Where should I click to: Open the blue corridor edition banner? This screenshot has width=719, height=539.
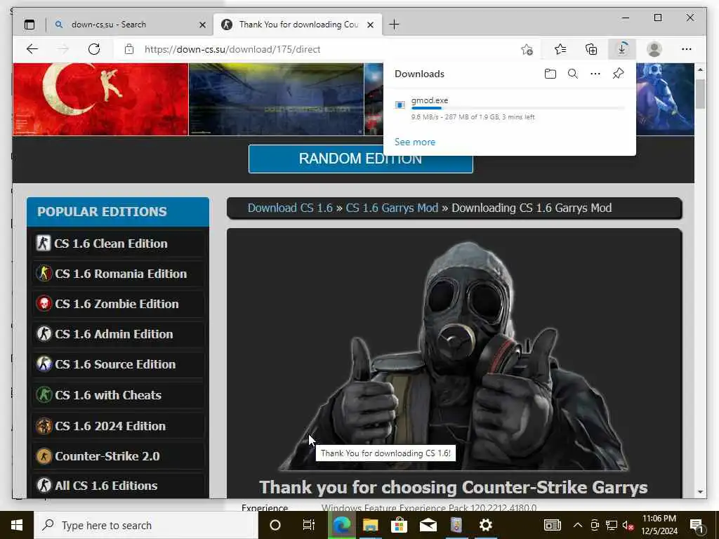277,100
